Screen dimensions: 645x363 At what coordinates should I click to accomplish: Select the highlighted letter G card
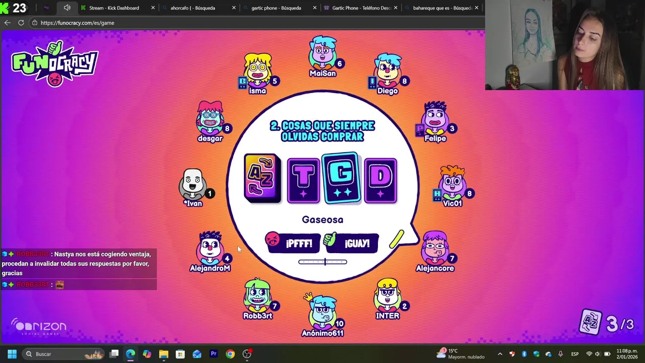341,178
